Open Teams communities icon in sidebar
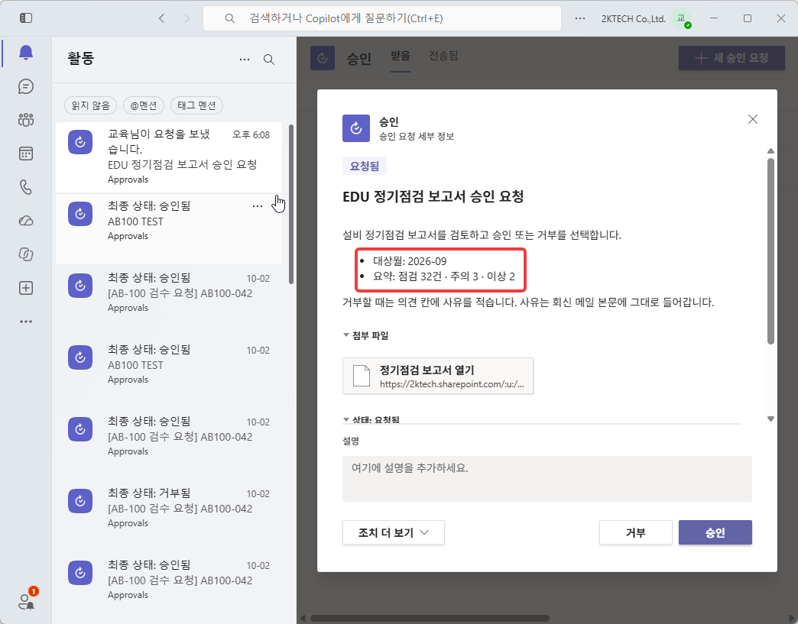Image resolution: width=798 pixels, height=624 pixels. (26, 120)
